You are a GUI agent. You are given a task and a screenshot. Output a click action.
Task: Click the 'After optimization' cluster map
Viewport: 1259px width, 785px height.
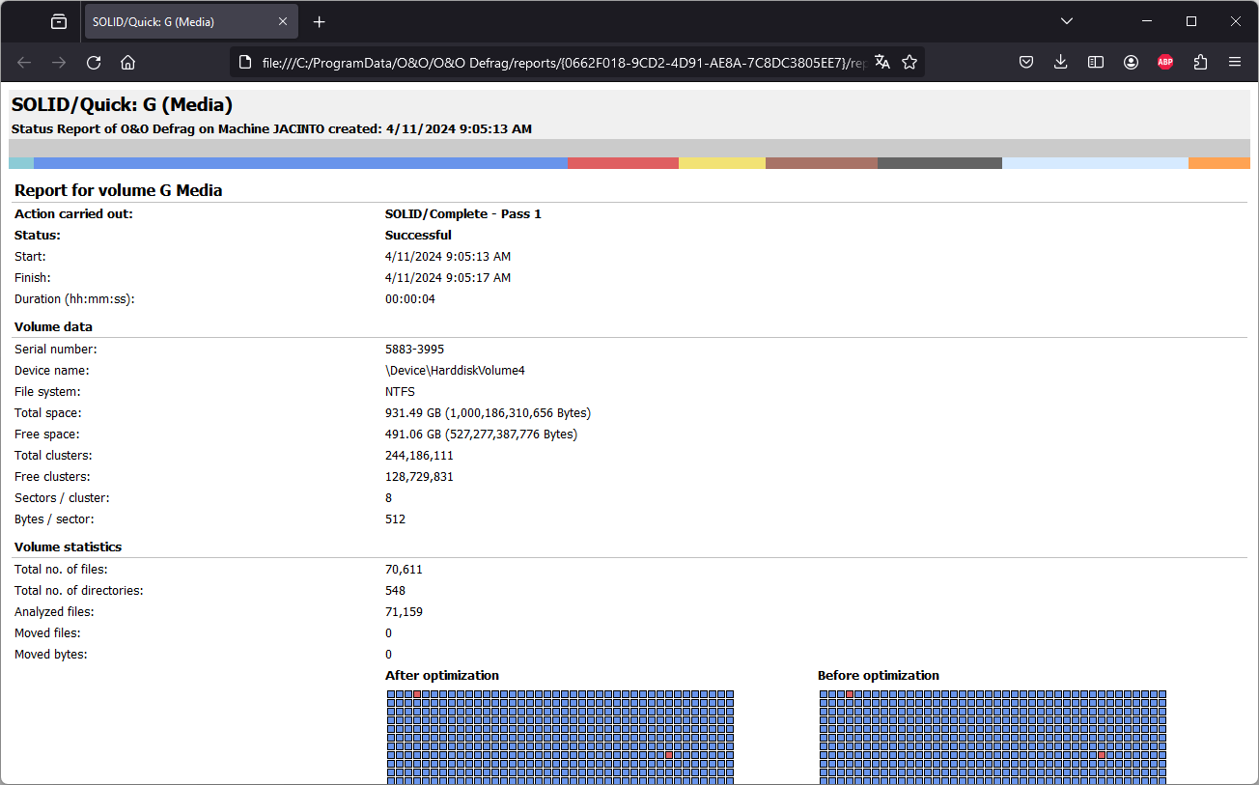[x=560, y=736]
